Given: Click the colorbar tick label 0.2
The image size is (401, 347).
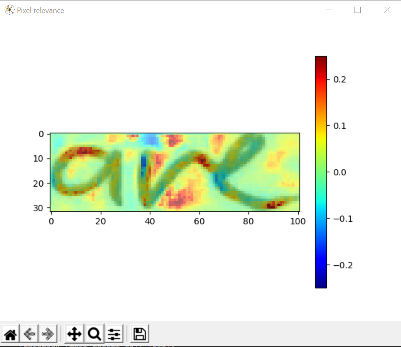Looking at the screenshot, I should (x=339, y=79).
